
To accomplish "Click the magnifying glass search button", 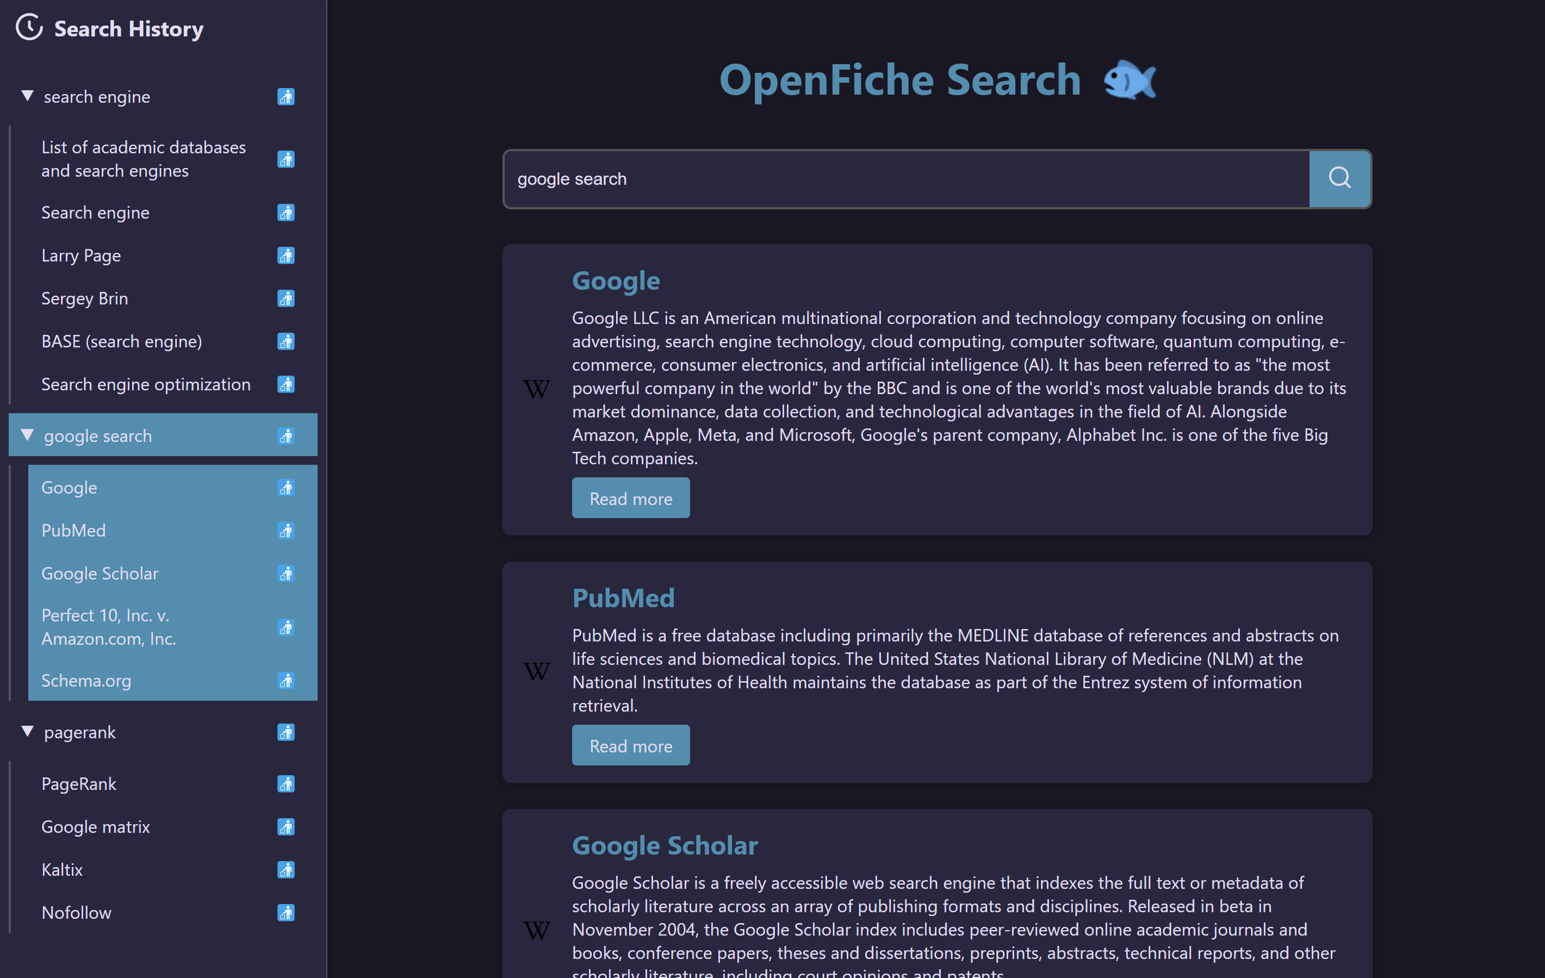I will click(1339, 178).
